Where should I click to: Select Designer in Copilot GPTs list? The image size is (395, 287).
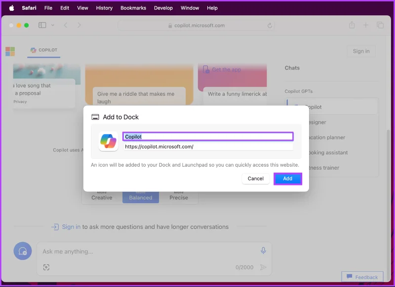coord(344,122)
